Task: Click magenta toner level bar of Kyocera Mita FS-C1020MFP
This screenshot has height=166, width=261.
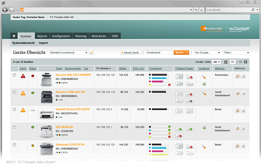Action: click(x=160, y=81)
